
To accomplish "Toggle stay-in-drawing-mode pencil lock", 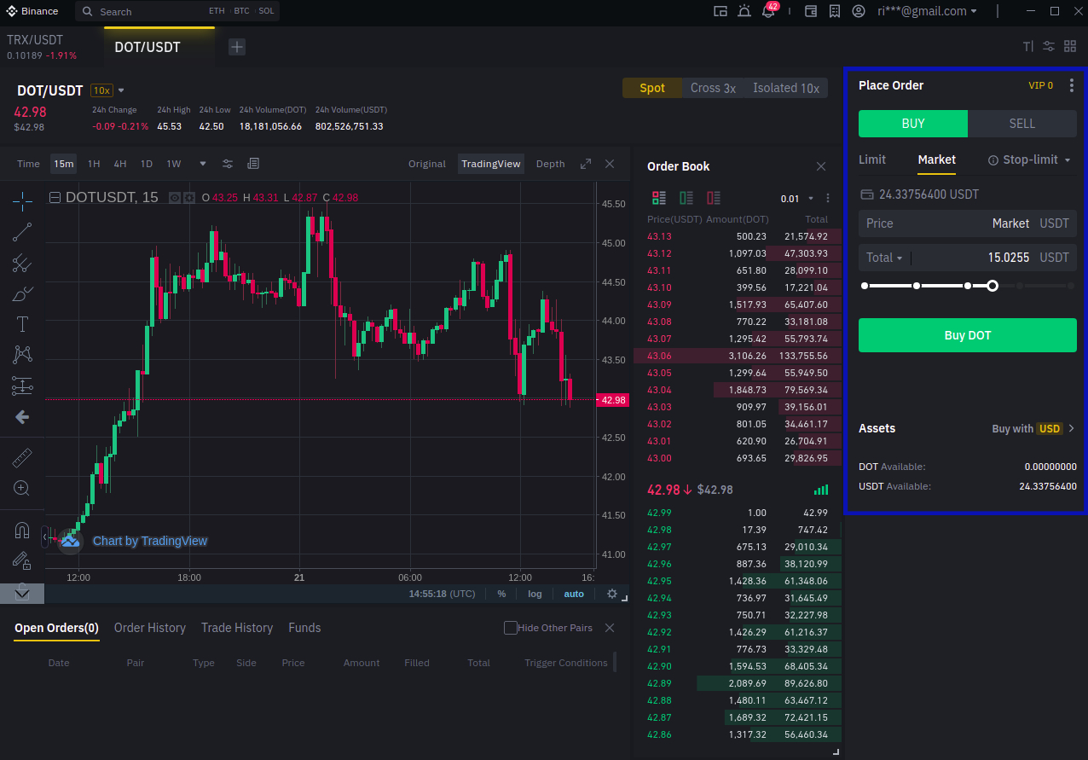I will coord(22,560).
